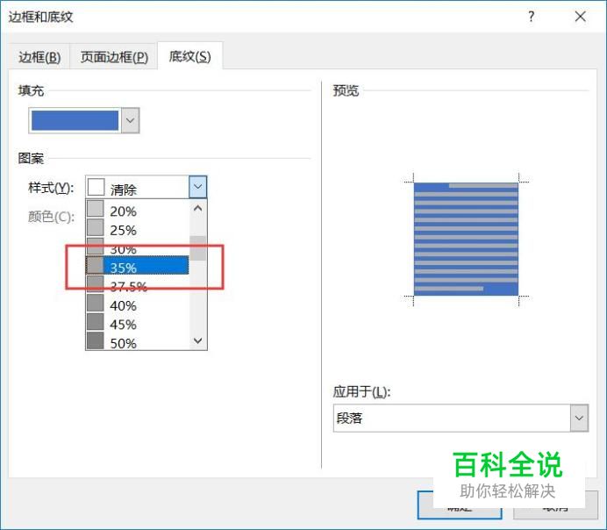The width and height of the screenshot is (607, 530).
Task: Click the blue fill color swatch
Action: coord(75,120)
